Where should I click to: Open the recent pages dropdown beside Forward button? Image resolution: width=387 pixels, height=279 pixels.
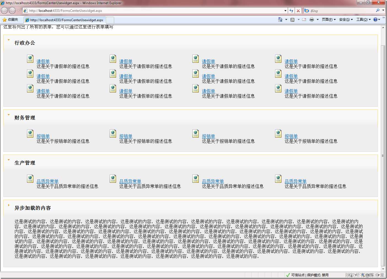coord(18,10)
